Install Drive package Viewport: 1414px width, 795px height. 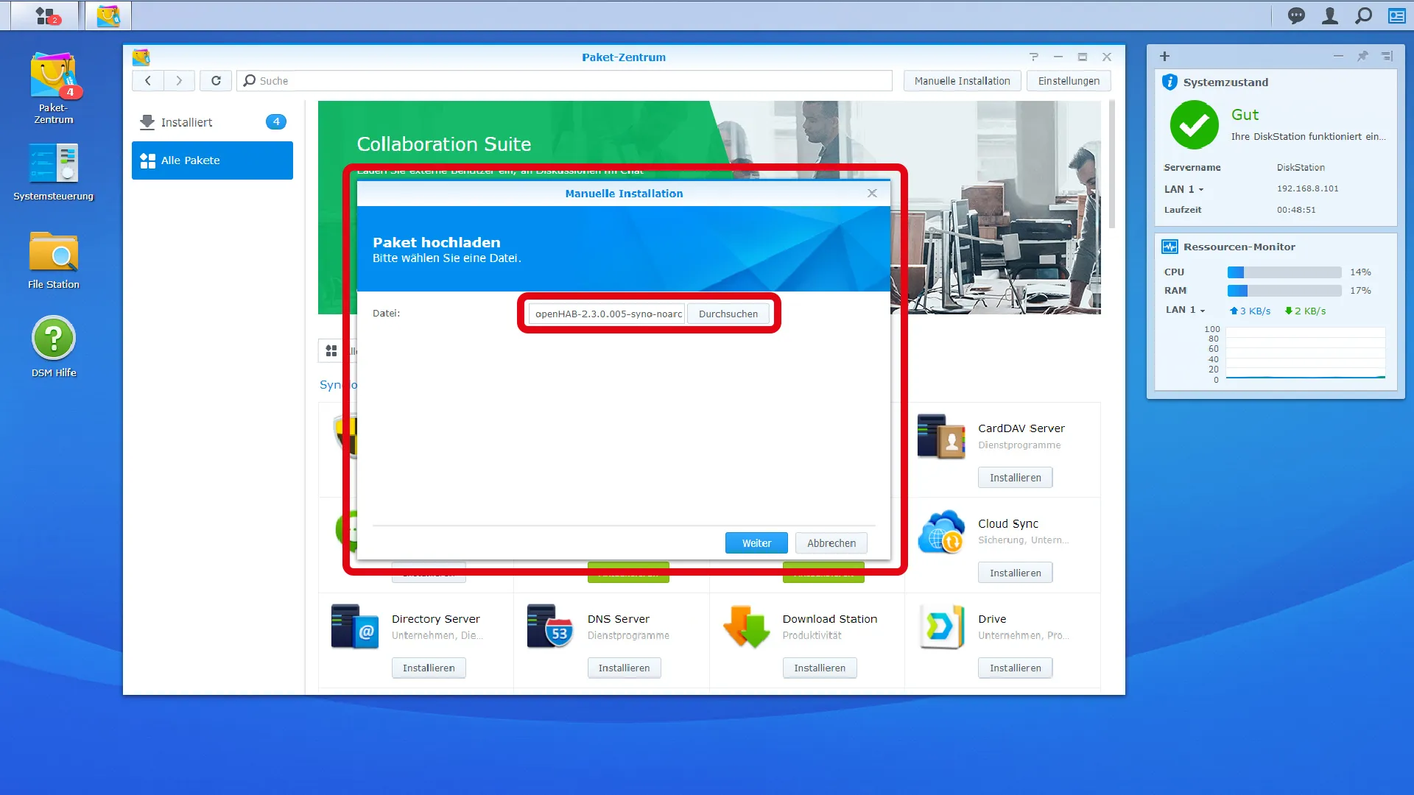[x=1015, y=668]
